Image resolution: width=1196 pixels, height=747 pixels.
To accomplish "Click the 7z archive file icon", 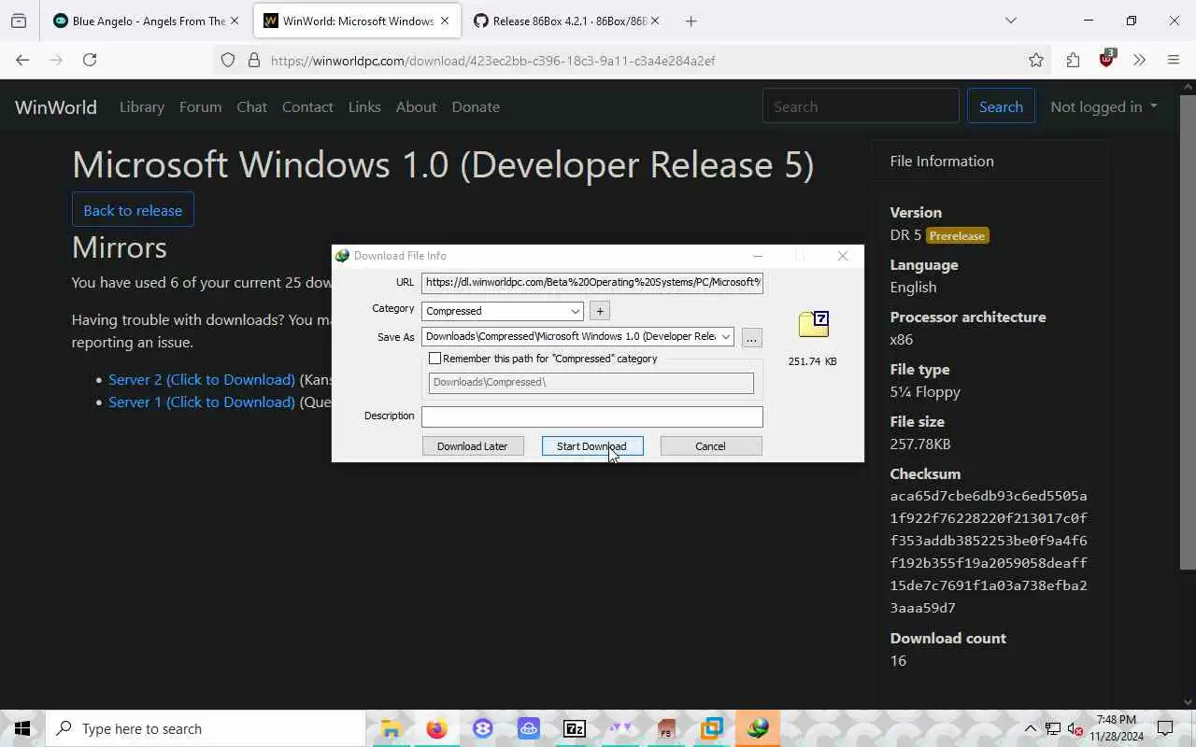I will (814, 325).
